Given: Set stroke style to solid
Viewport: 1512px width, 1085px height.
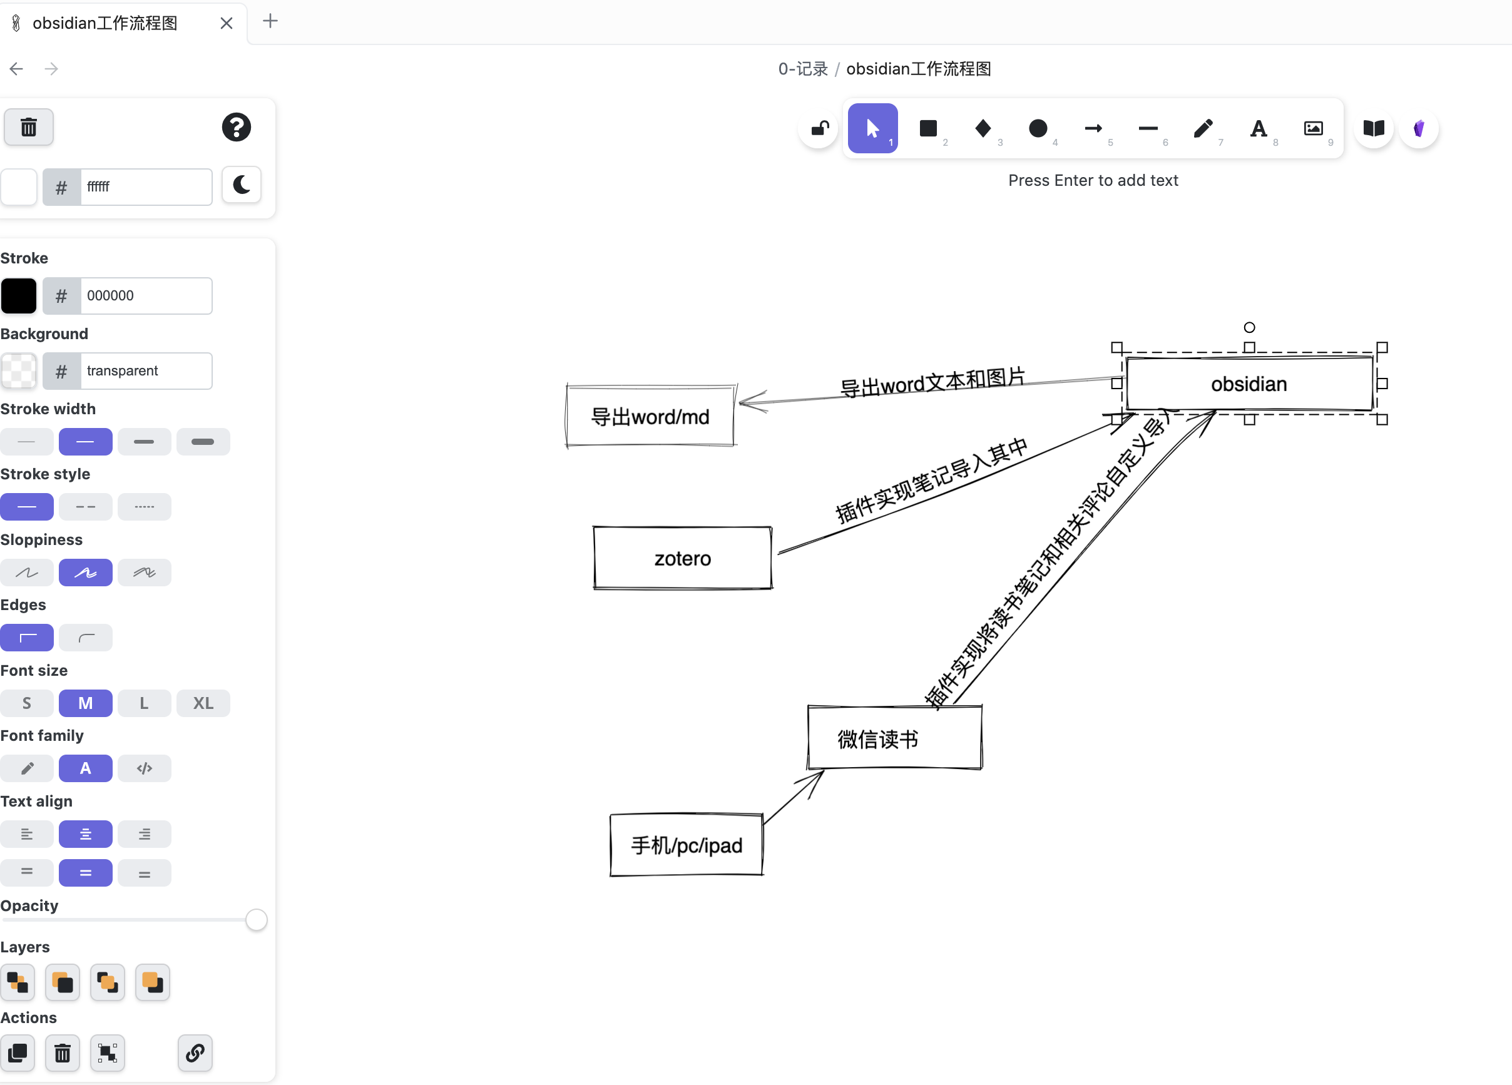Looking at the screenshot, I should [x=27, y=506].
